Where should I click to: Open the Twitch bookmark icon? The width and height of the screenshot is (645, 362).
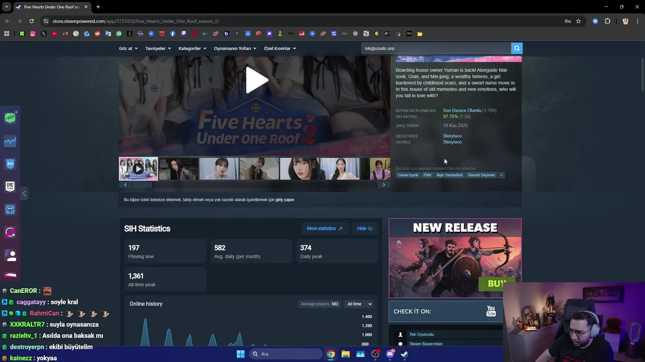183,34
